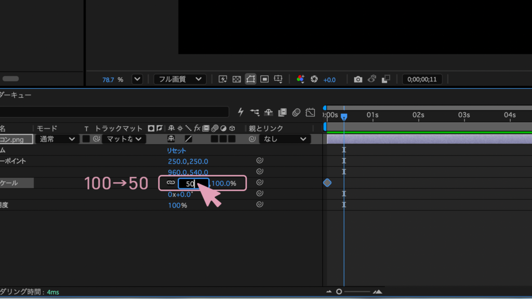Screen dimensions: 532x299
Task: Click the 78.7 magnification value
Action: 108,80
